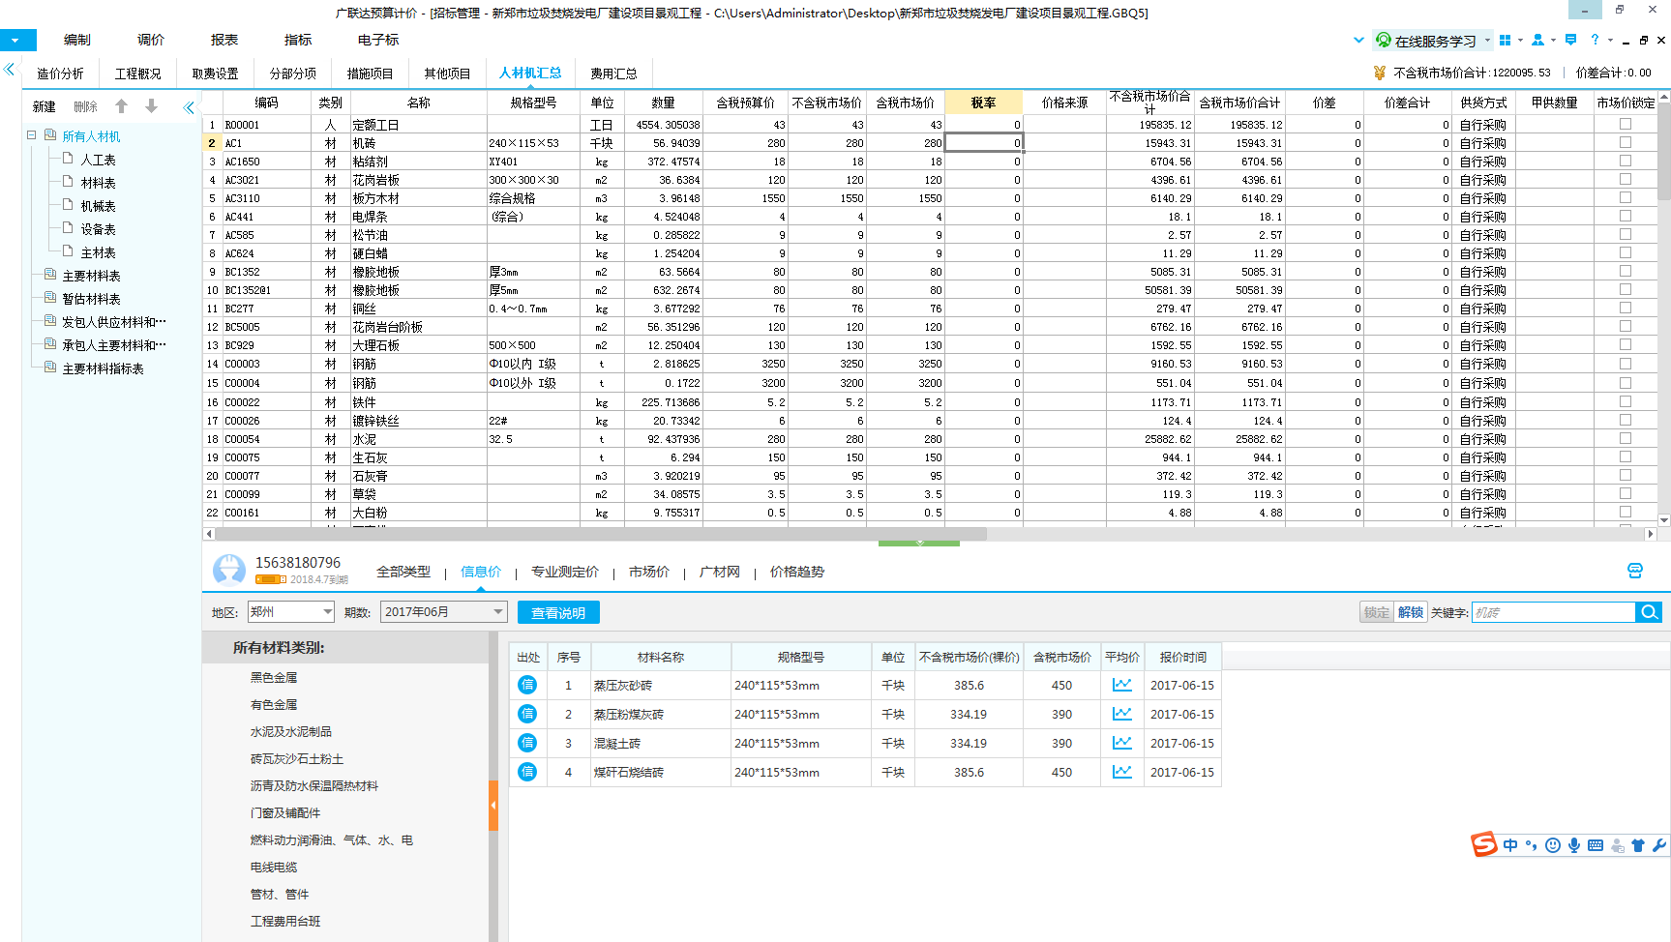The height and width of the screenshot is (942, 1671).
Task: Tick market price lock for 板方木材 row
Action: 1626,197
